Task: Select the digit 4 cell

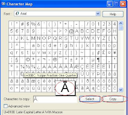Action: tap(115, 24)
